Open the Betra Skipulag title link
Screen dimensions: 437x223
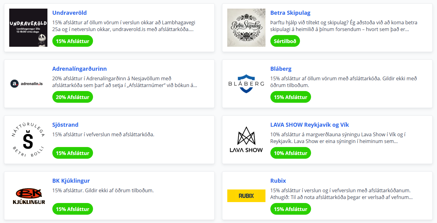tap(290, 13)
